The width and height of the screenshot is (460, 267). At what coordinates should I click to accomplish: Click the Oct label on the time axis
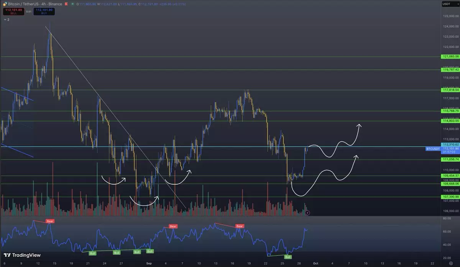pos(315,264)
